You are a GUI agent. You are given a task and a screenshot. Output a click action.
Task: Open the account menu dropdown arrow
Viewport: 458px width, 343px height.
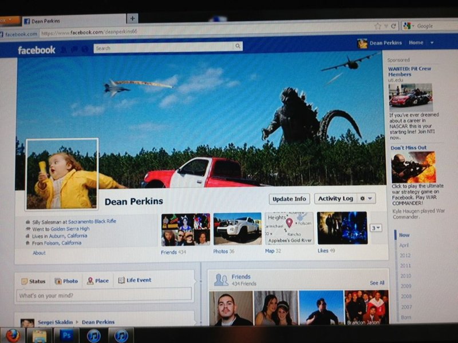click(x=432, y=43)
